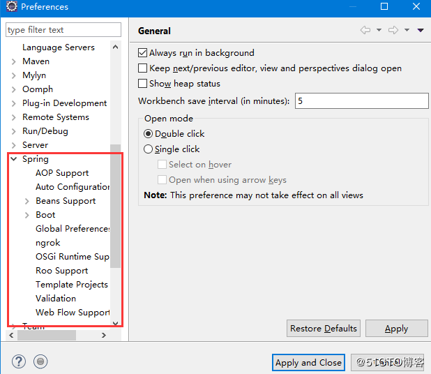Select Roo Support preference page
This screenshot has width=431, height=374.
click(x=62, y=271)
